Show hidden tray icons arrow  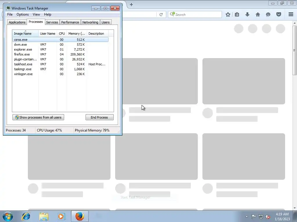pos(247,217)
